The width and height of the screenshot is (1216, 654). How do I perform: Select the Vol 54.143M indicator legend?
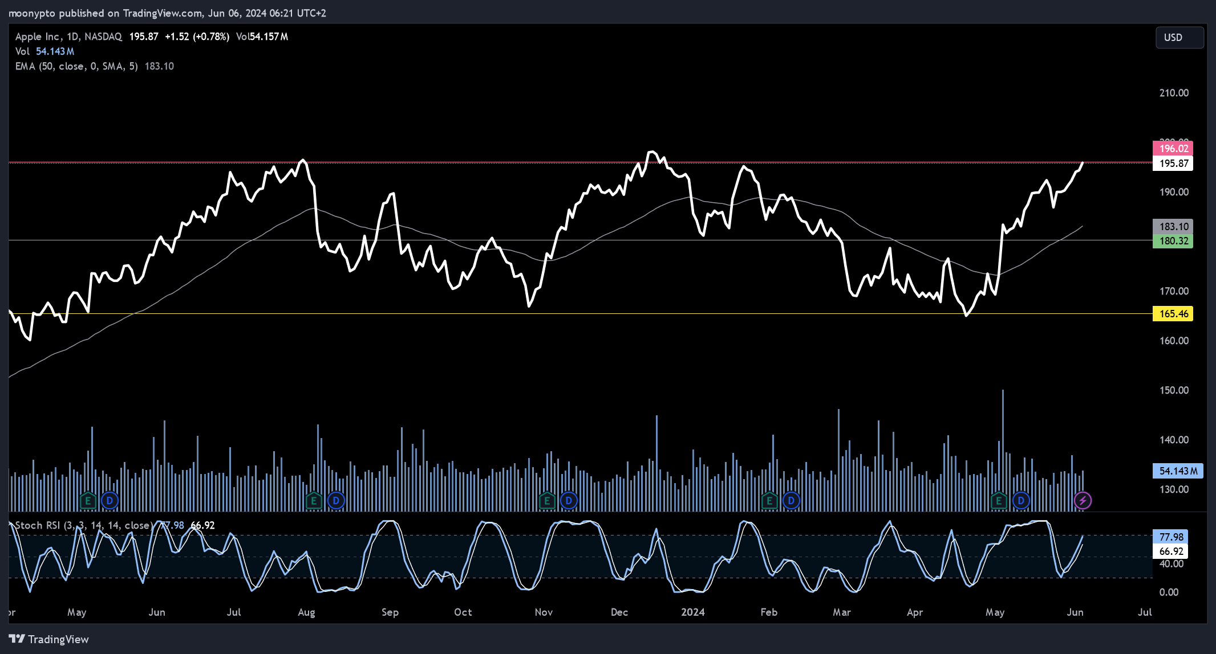[x=44, y=51]
